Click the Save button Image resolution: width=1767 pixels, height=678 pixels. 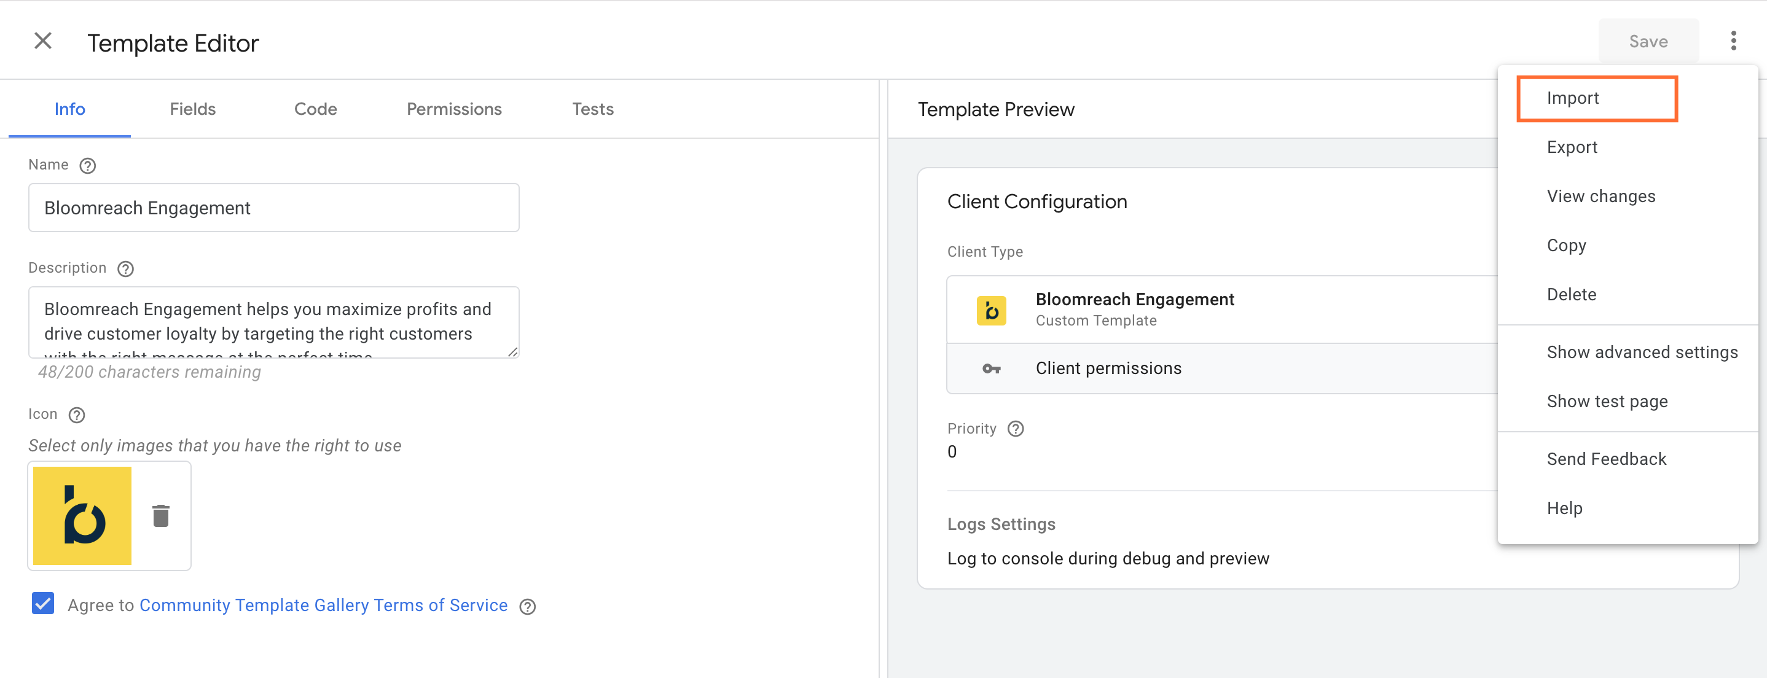pyautogui.click(x=1648, y=41)
